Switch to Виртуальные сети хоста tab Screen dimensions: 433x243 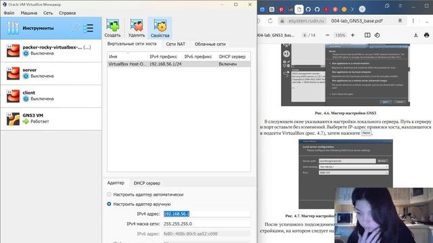132,44
